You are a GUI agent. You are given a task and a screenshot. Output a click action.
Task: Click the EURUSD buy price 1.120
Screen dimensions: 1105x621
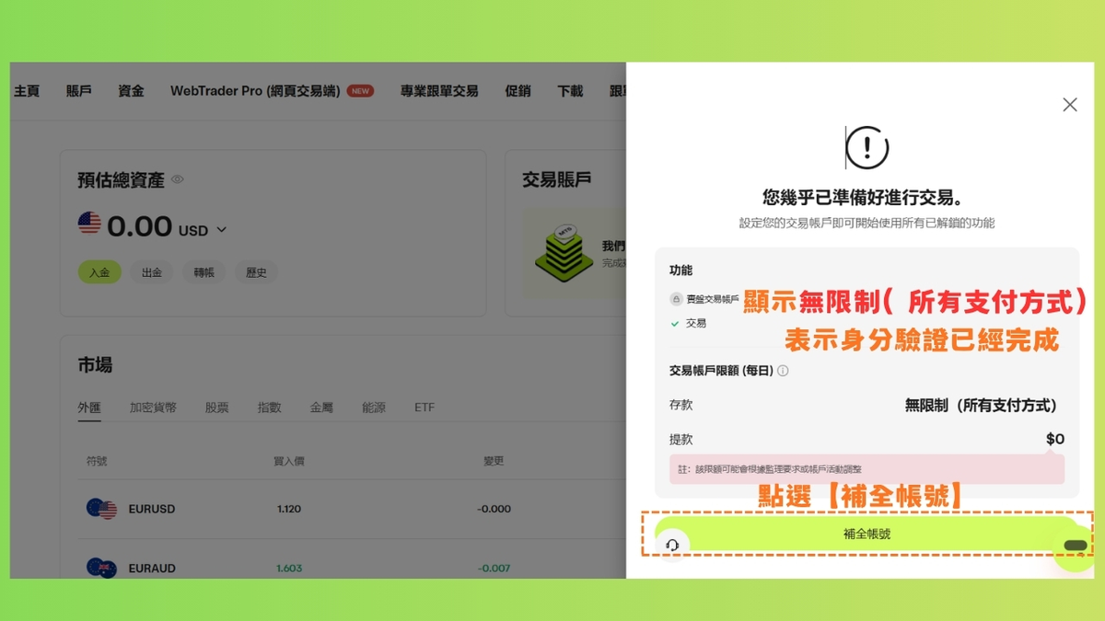[x=288, y=509]
